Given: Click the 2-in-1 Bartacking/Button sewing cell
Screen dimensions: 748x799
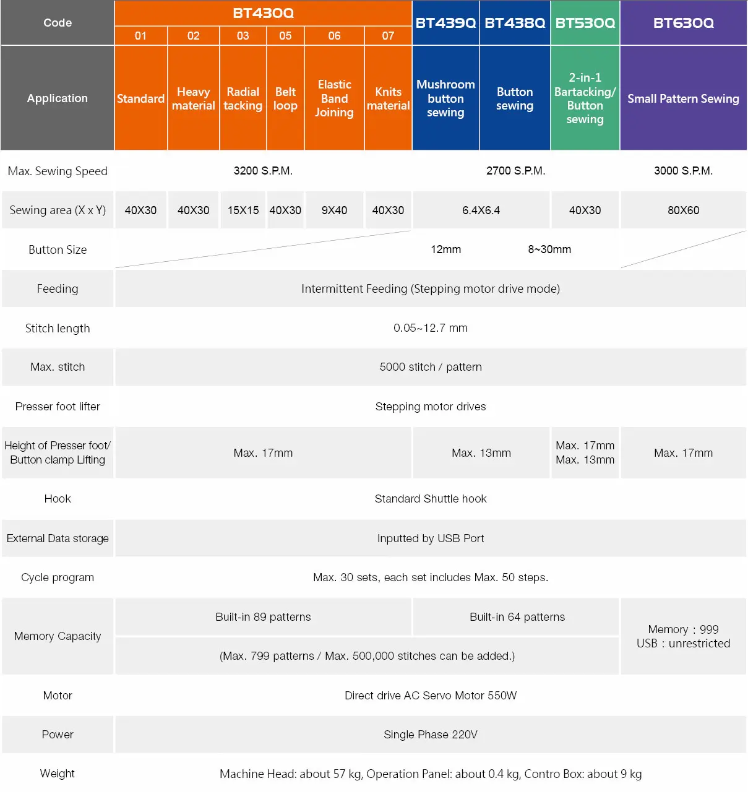Looking at the screenshot, I should tap(585, 98).
